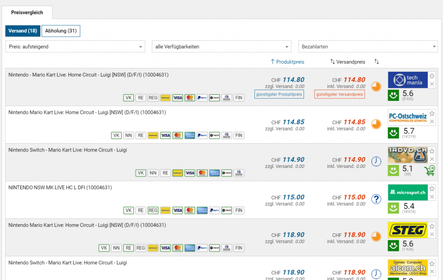Viewport: 443px width, 280px height.
Task: Toggle the favorite star for microspot.ch
Action: [432, 189]
